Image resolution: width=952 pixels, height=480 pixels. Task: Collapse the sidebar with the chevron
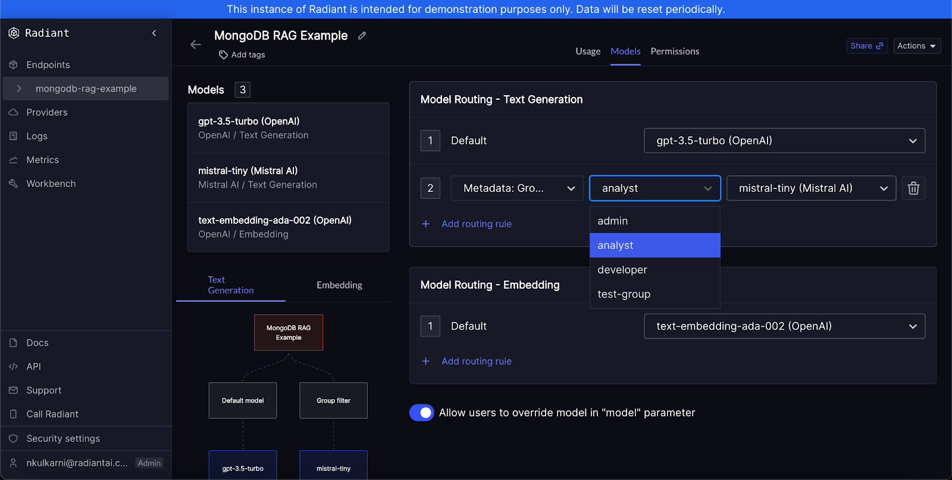(154, 33)
